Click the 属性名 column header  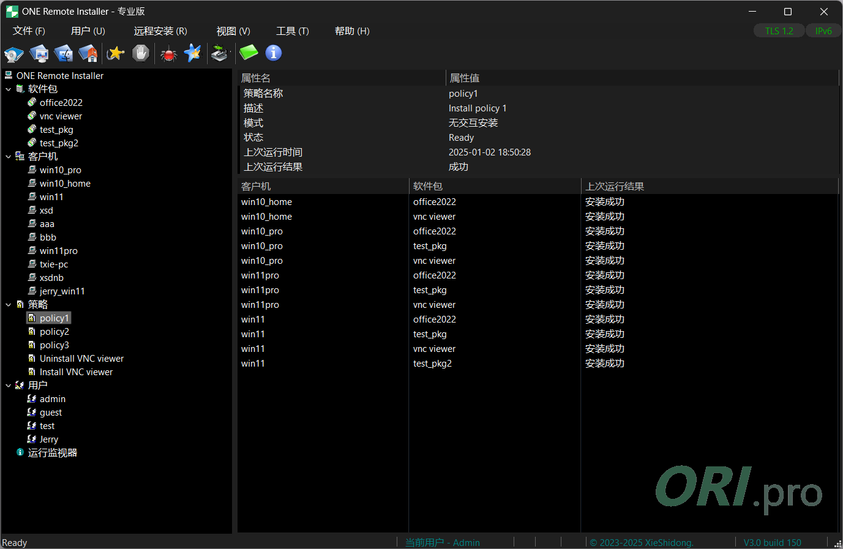(342, 78)
